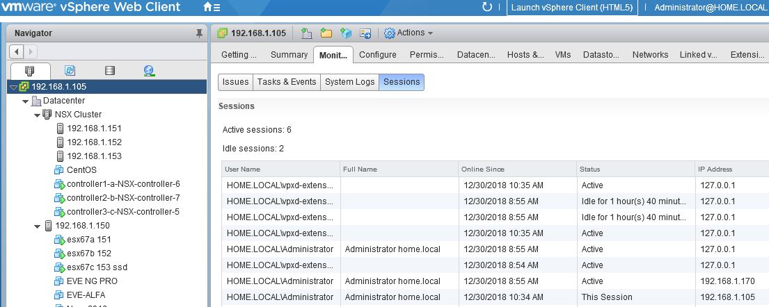Switch to Networking inventory view
The height and width of the screenshot is (307, 769).
pos(150,71)
